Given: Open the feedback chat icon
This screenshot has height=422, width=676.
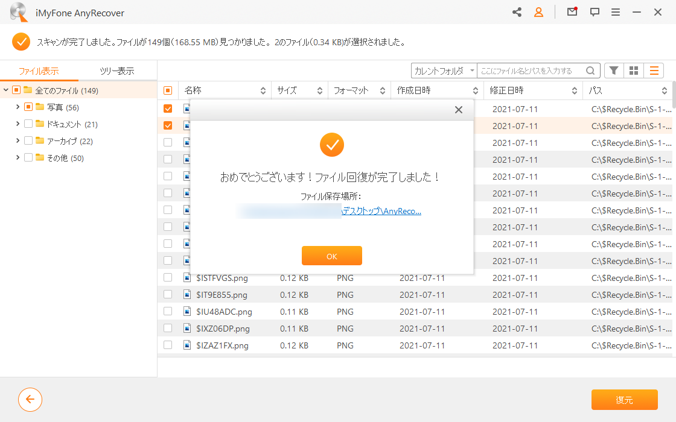Looking at the screenshot, I should [595, 12].
